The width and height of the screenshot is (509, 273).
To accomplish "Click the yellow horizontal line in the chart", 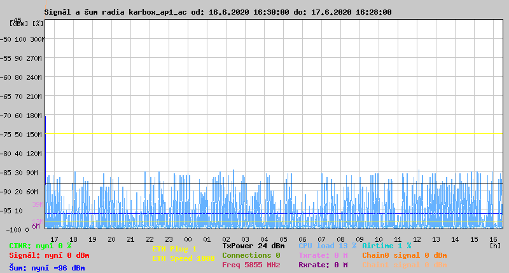I will point(274,134).
